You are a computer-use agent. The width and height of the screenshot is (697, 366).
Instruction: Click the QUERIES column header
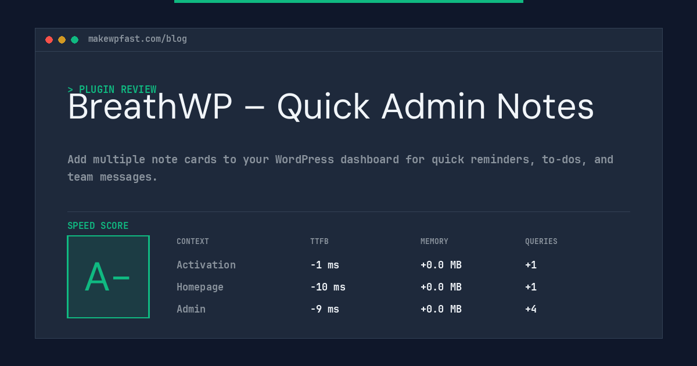click(541, 242)
